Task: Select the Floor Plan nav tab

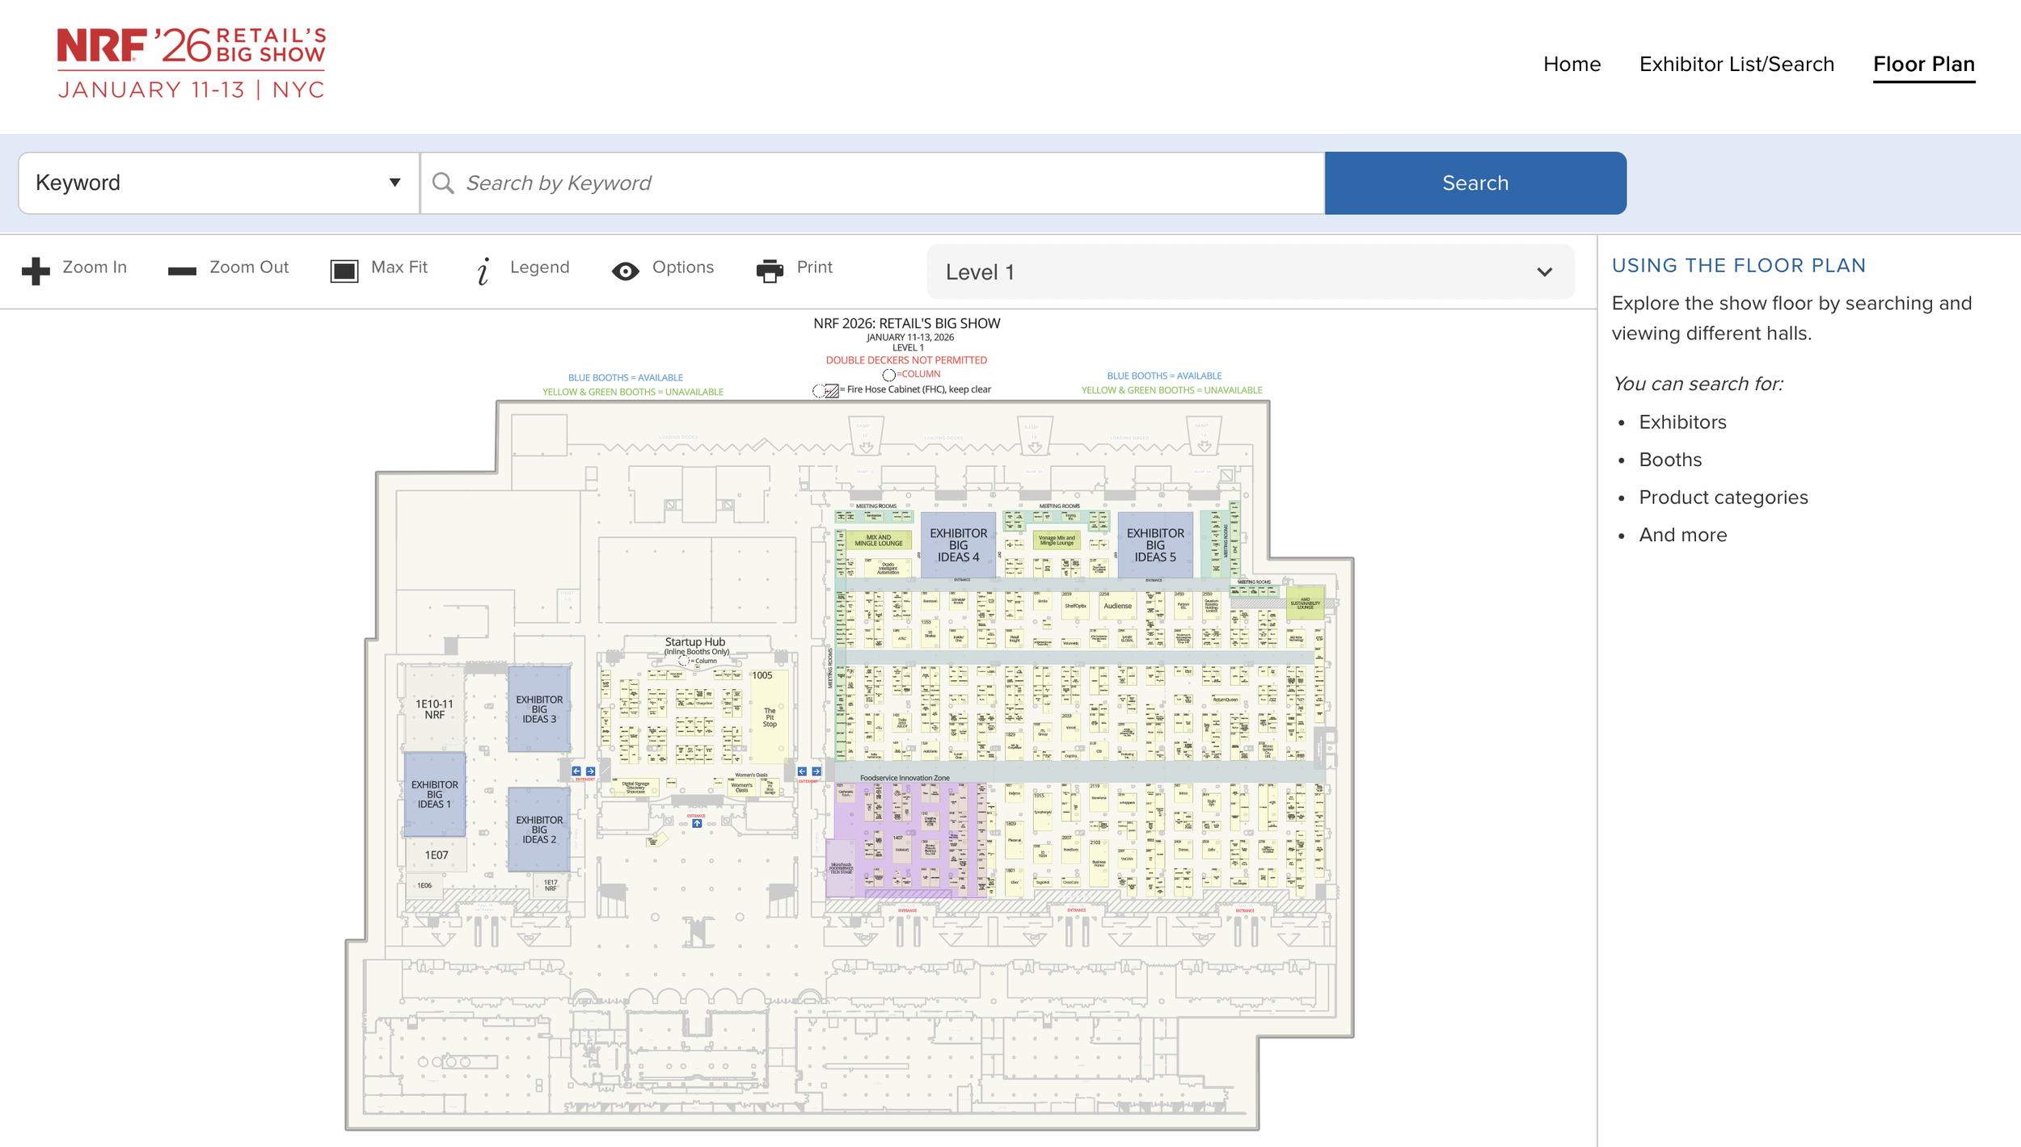Action: tap(1923, 64)
